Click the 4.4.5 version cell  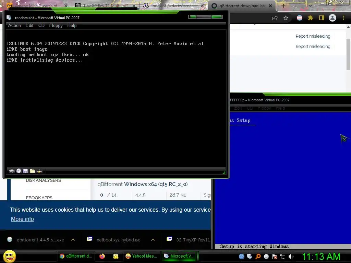[x=140, y=195]
